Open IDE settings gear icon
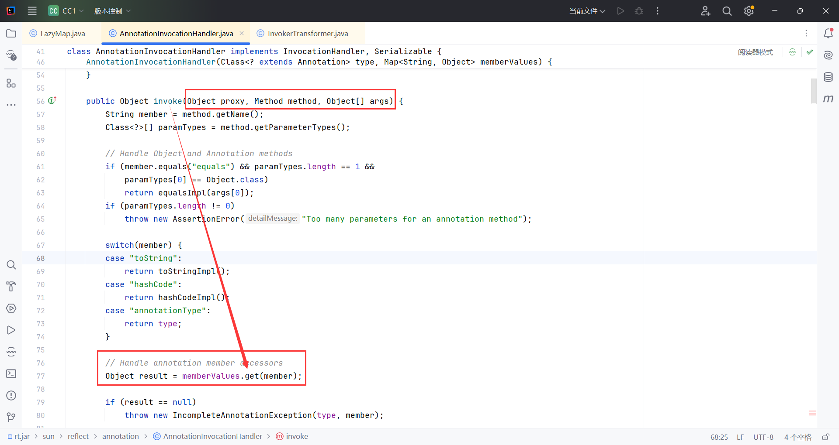Screen dimensions: 839x445 pyautogui.click(x=749, y=11)
